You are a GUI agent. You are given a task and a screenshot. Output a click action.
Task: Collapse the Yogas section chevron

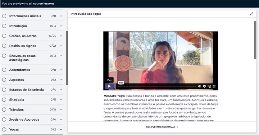point(61,129)
